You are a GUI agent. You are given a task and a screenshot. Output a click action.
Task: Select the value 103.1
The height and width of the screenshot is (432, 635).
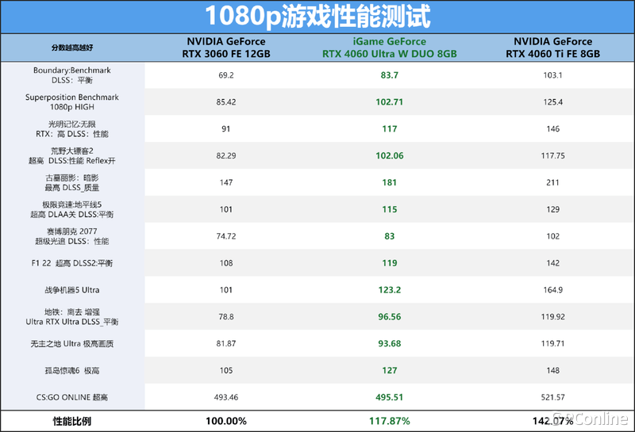coord(552,75)
